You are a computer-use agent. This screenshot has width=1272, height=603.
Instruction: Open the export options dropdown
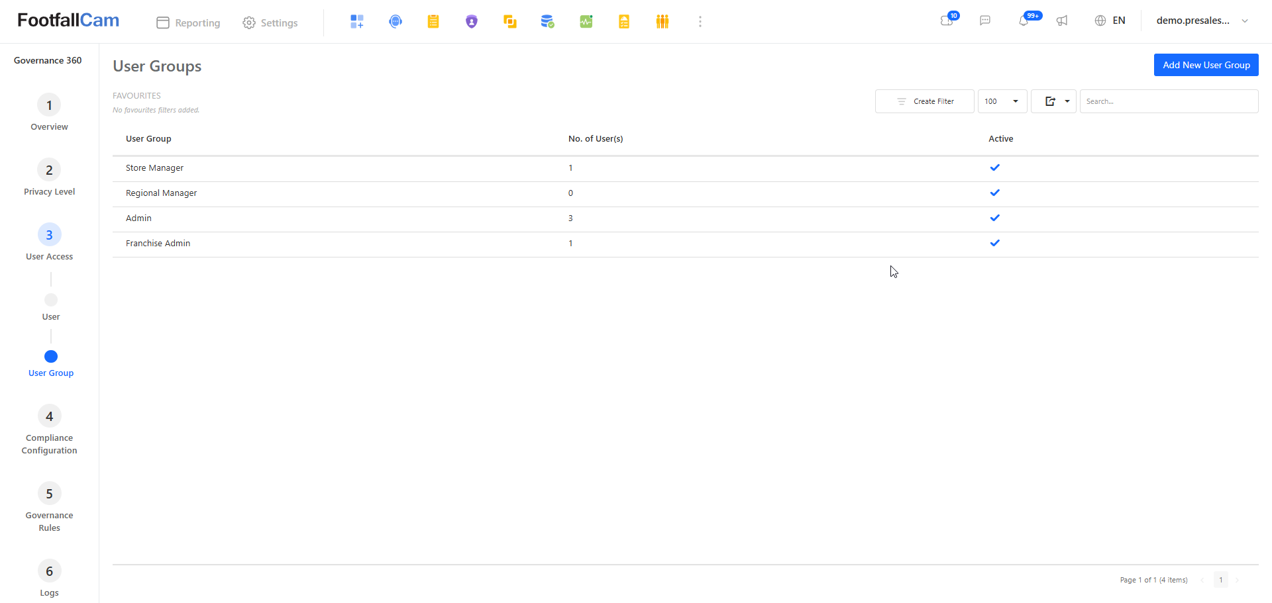(1053, 101)
